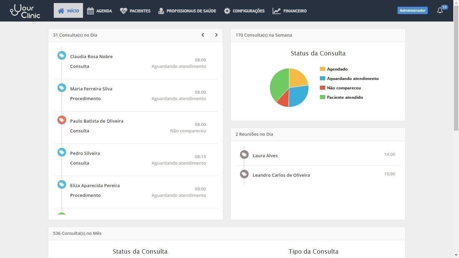Click the gray tag icon beside Laura Alves
The width and height of the screenshot is (459, 258).
(x=244, y=155)
